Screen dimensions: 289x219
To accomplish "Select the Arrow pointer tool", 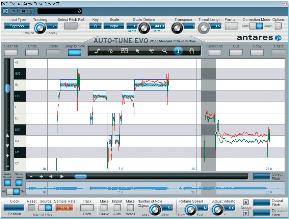I will point(138,51).
